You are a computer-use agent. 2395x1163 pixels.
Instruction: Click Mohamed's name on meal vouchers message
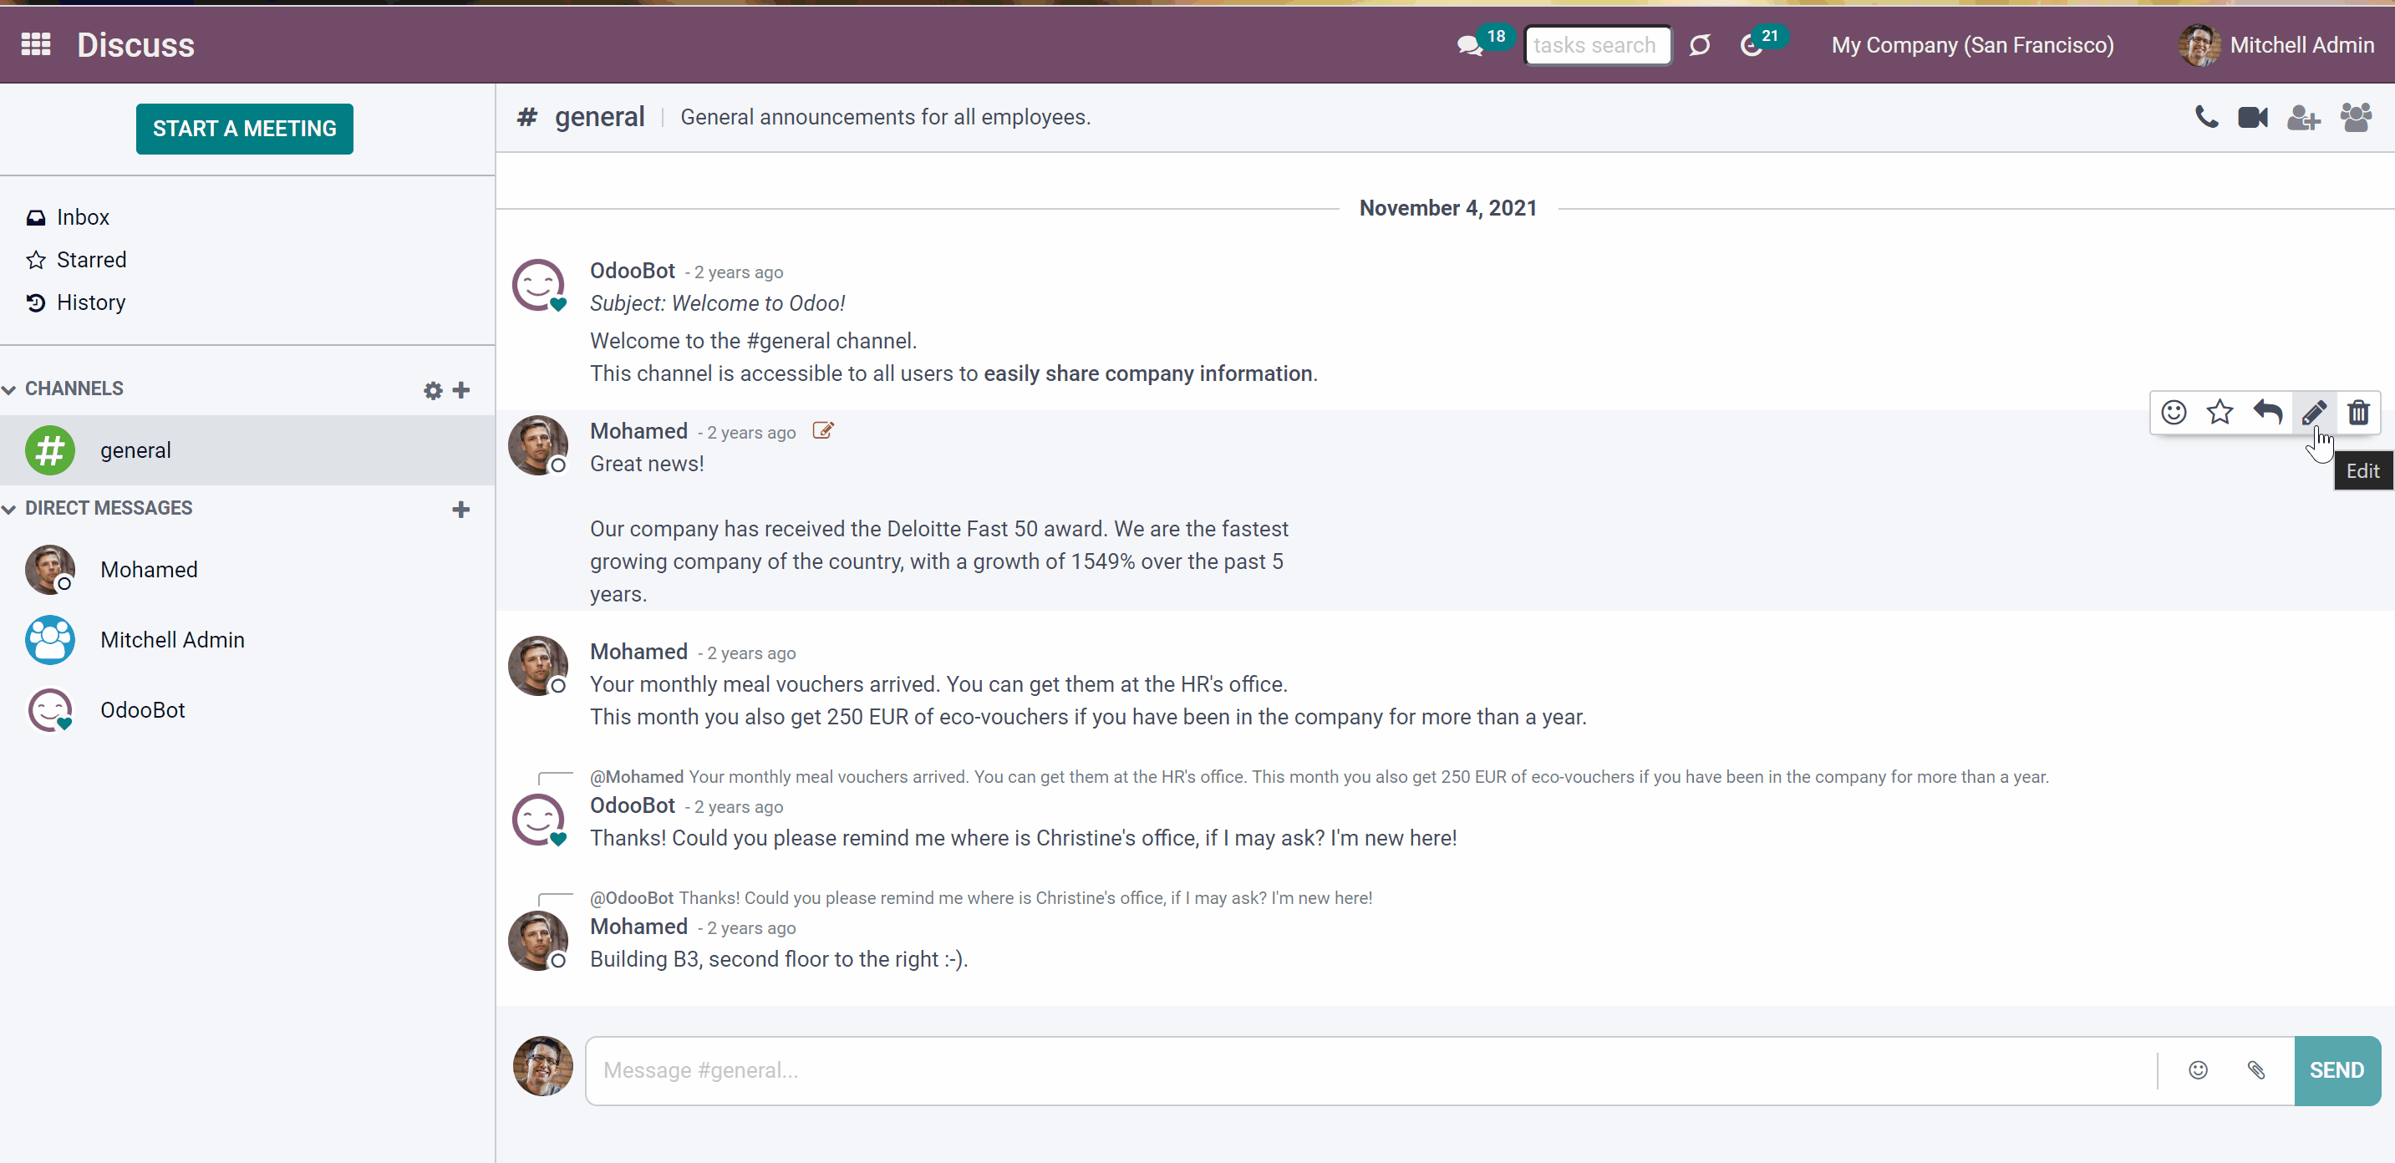(638, 652)
